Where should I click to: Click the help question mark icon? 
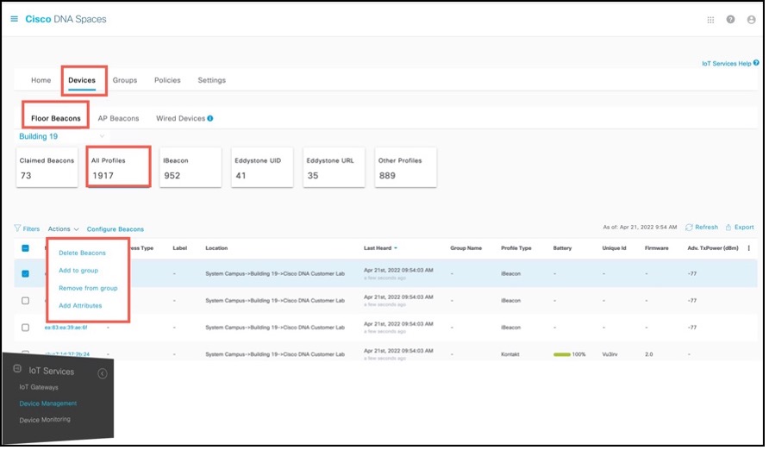730,20
